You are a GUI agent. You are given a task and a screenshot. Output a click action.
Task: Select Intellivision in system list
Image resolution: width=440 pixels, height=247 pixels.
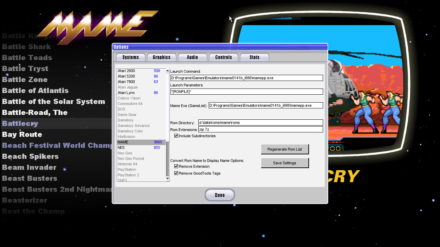pos(141,137)
